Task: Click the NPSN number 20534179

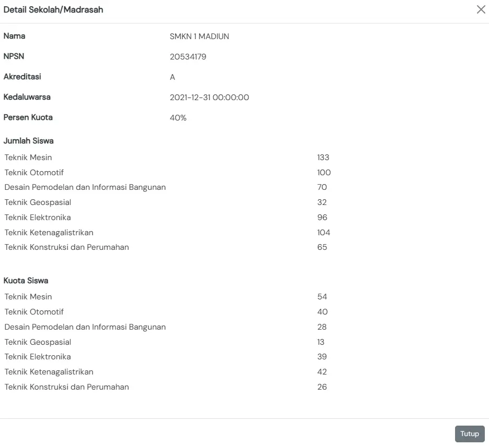Action: point(188,57)
